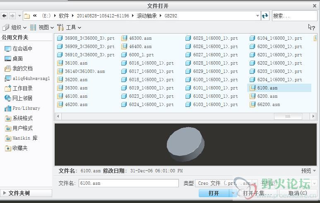
Task: Select assembly file 6200.asm
Action: coord(264,96)
